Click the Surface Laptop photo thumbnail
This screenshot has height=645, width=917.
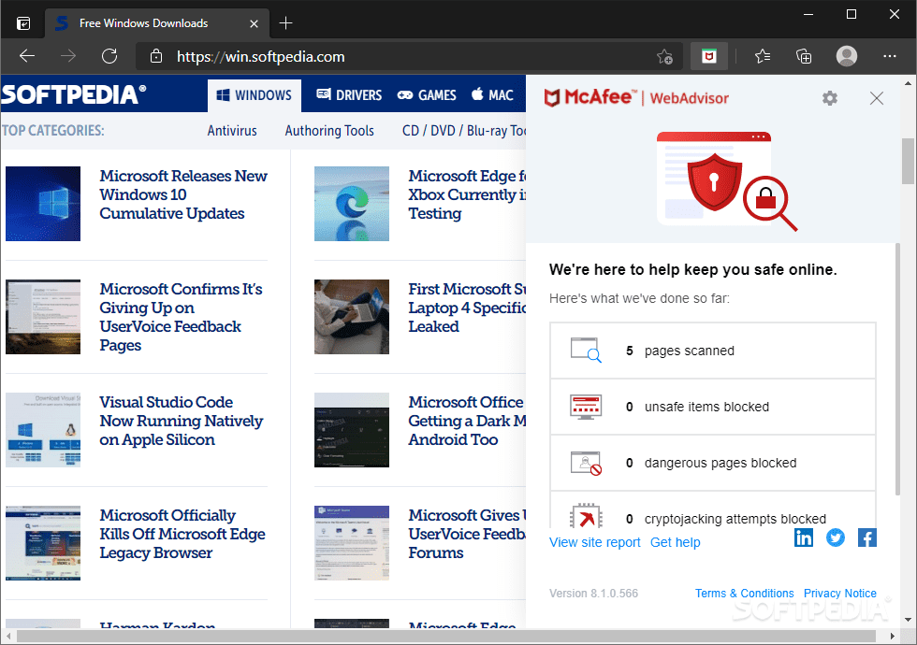(x=352, y=317)
